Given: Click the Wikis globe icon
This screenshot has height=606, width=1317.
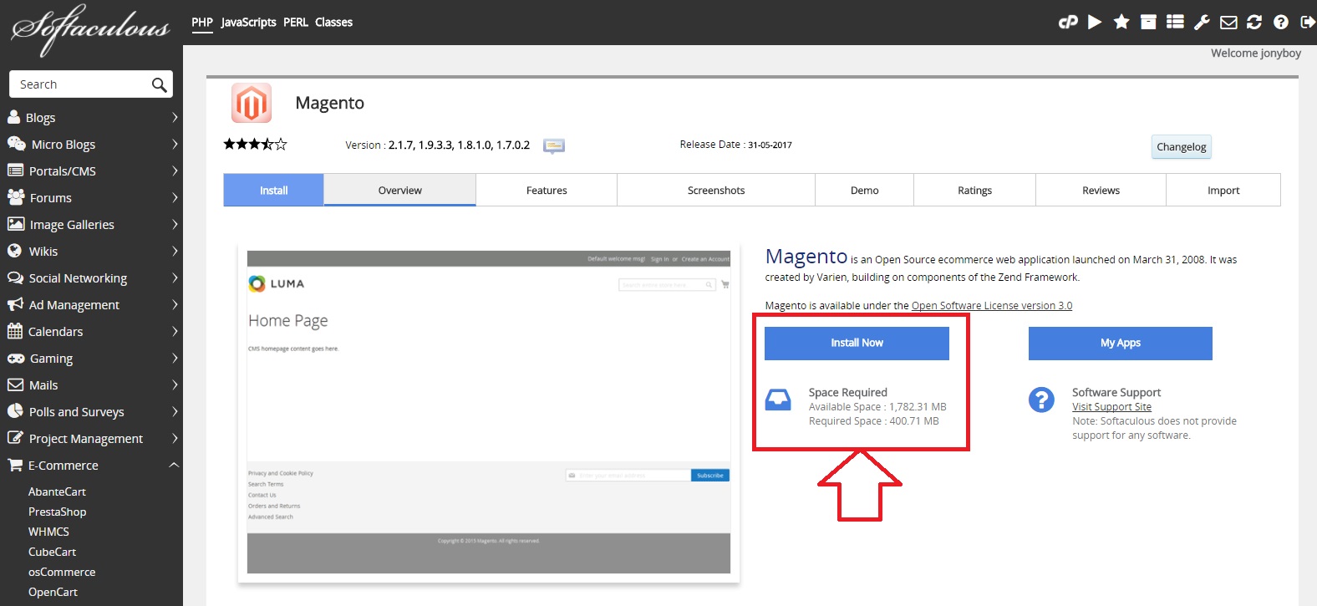Looking at the screenshot, I should (14, 251).
